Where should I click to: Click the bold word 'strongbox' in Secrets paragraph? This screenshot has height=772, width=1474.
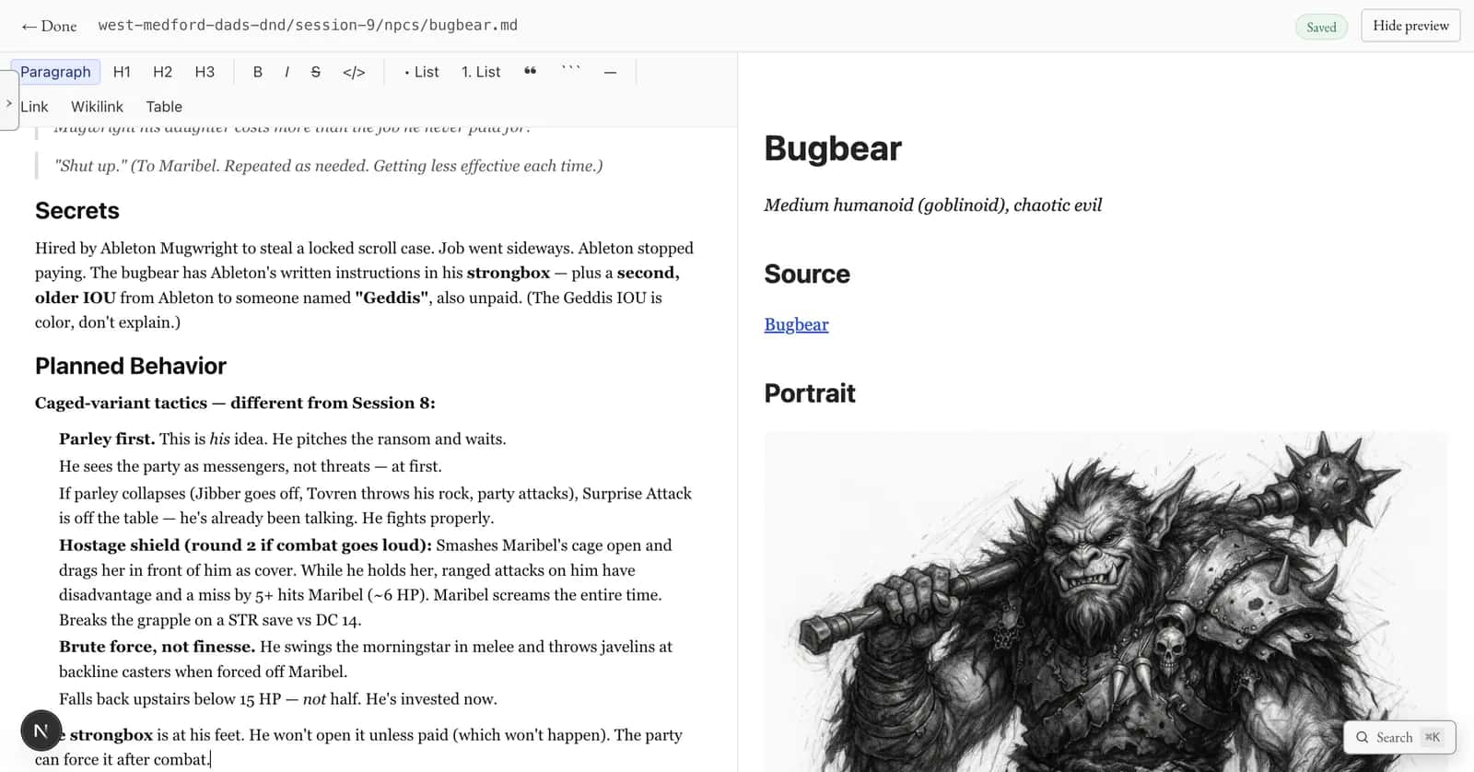tap(508, 273)
